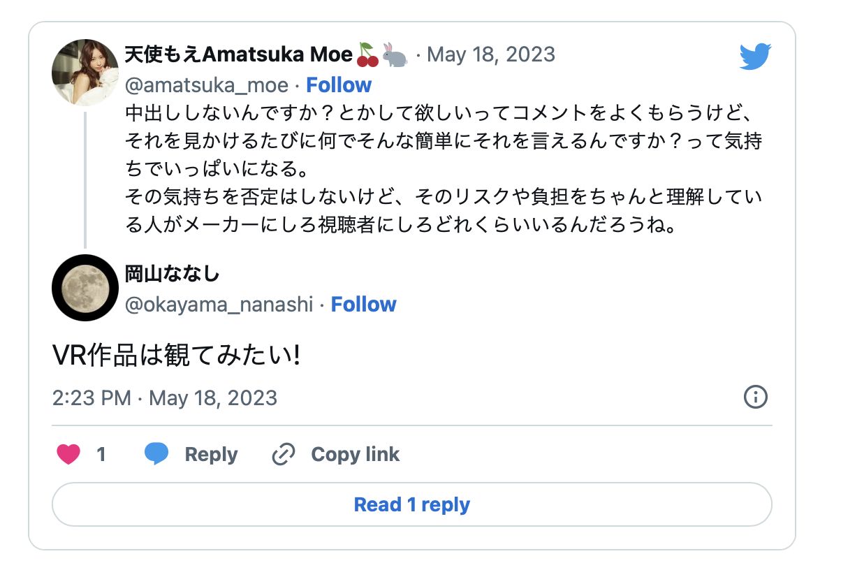Click the blue reply speech bubble icon

pos(156,454)
